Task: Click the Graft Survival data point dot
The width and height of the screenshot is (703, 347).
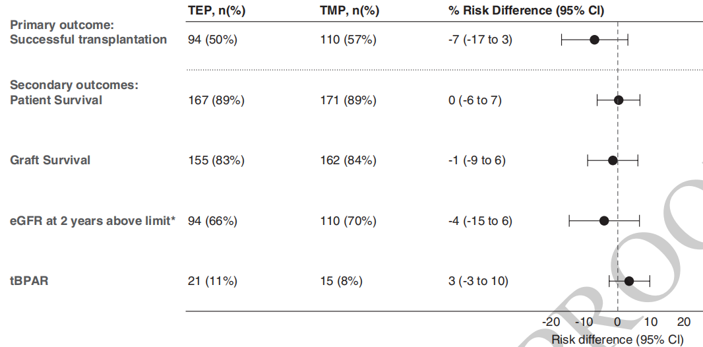Action: pyautogui.click(x=613, y=160)
